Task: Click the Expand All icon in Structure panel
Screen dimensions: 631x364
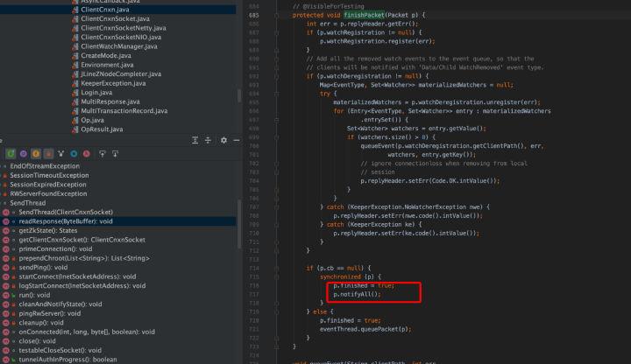Action: [195, 141]
